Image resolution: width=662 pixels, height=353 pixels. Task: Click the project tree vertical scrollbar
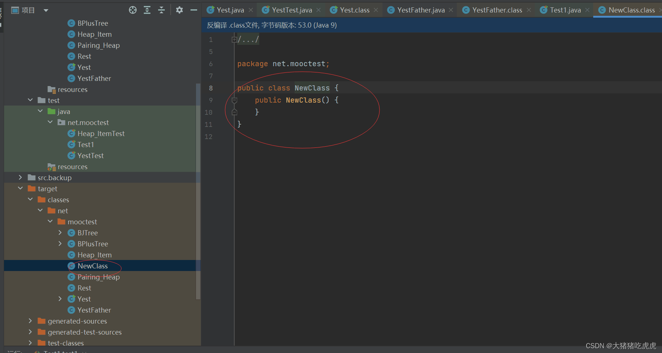click(198, 191)
